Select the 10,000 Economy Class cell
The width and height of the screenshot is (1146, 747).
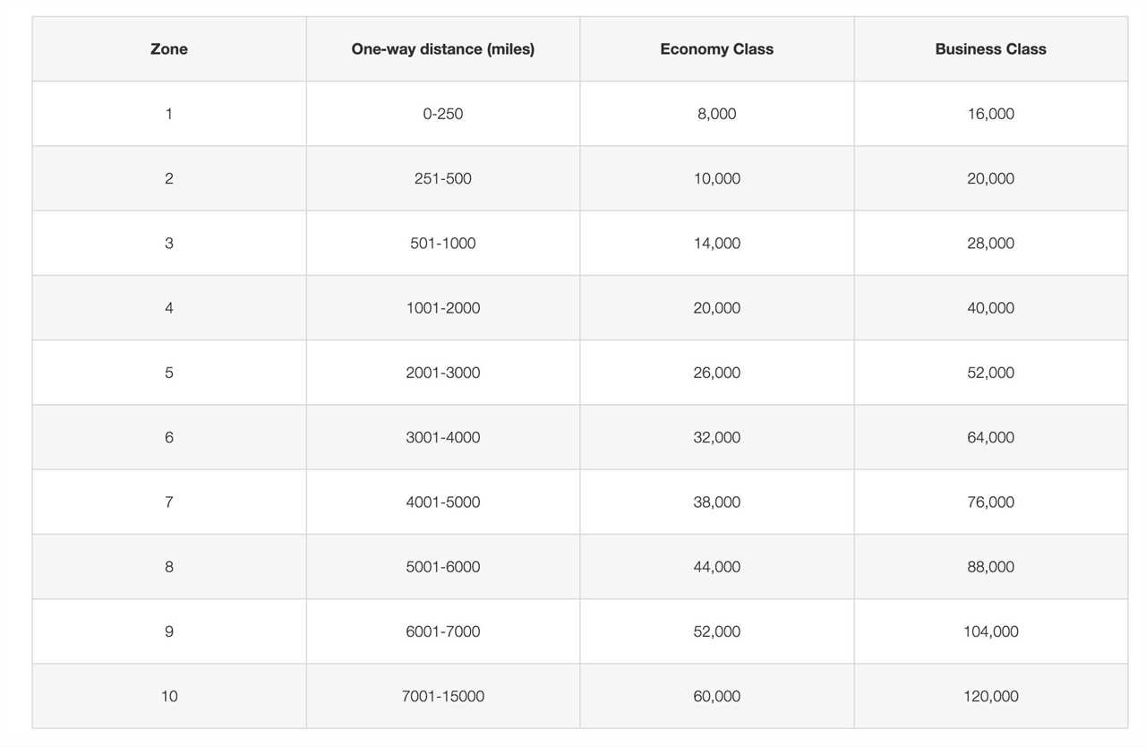pyautogui.click(x=717, y=178)
